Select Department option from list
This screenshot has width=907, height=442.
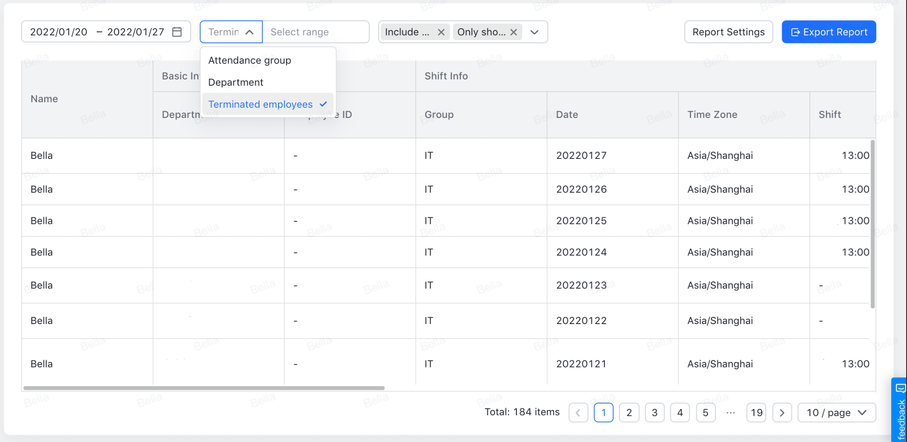235,82
